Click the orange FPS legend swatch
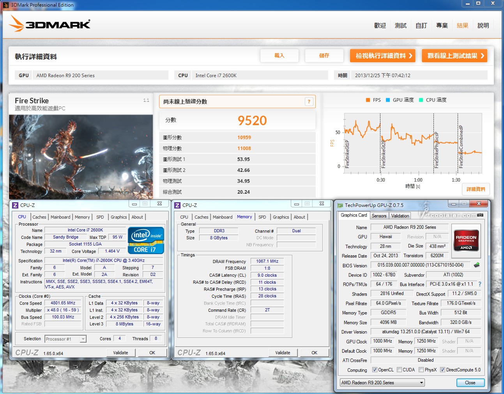The height and width of the screenshot is (394, 504). click(368, 100)
